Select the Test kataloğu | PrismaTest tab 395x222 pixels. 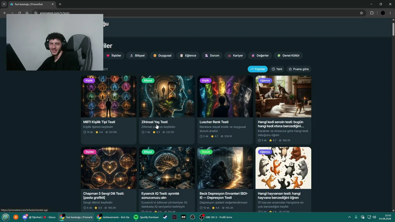[32, 4]
